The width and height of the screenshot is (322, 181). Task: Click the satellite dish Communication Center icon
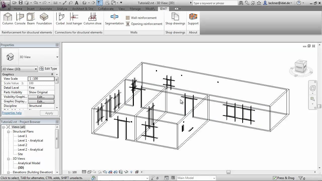coord(253,3)
